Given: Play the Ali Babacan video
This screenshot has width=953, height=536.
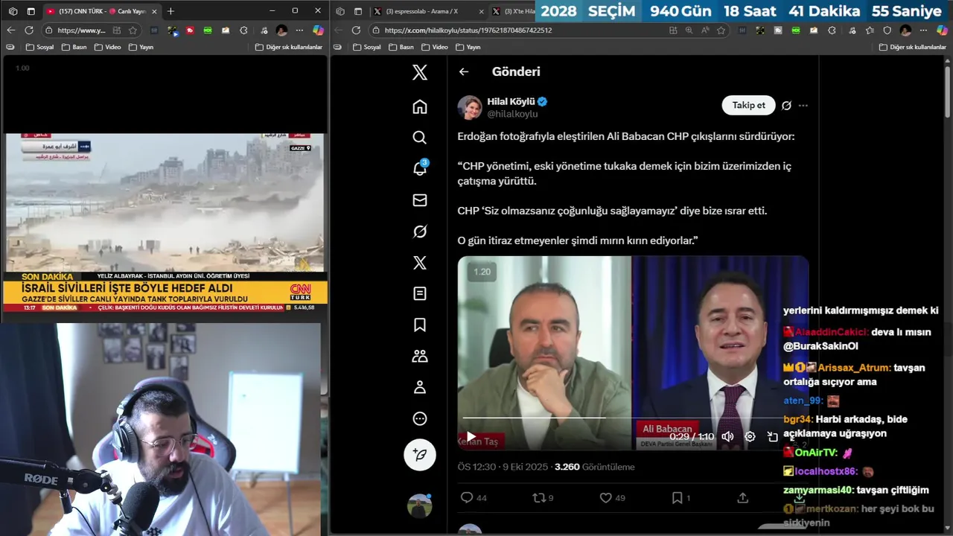Looking at the screenshot, I should (471, 437).
